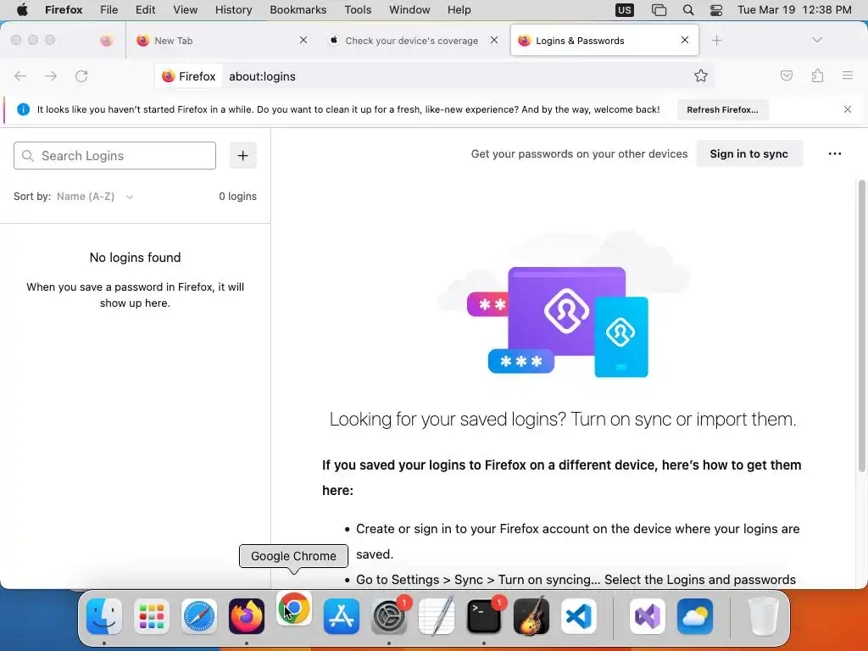Create a new login with plus button
Screen dimensions: 868x651
tap(243, 156)
